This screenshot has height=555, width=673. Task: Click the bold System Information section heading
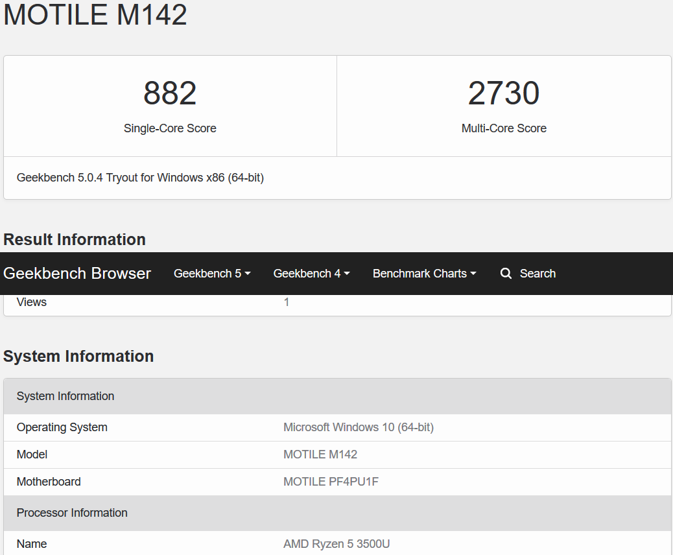point(78,356)
